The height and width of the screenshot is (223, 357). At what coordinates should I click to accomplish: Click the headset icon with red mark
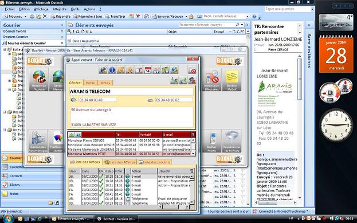[192, 80]
